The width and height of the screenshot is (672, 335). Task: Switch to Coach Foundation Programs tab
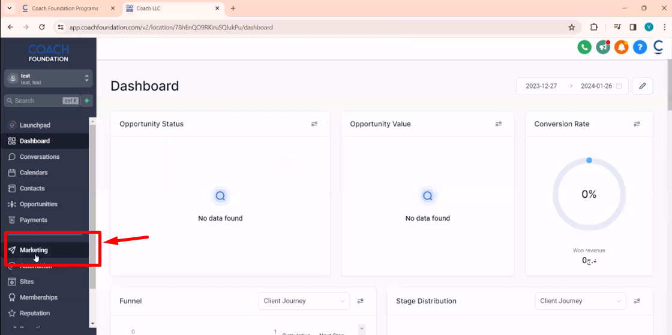click(67, 8)
